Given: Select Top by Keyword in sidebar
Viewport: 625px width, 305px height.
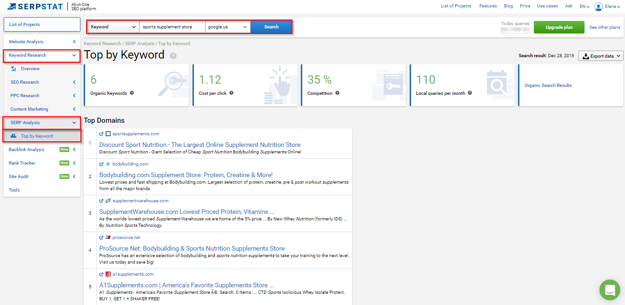Looking at the screenshot, I should click(x=37, y=136).
